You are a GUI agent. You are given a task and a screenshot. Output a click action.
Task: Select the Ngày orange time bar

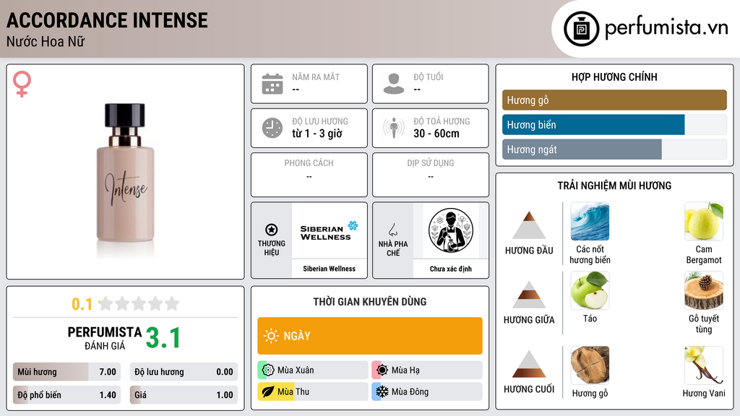[x=369, y=336]
